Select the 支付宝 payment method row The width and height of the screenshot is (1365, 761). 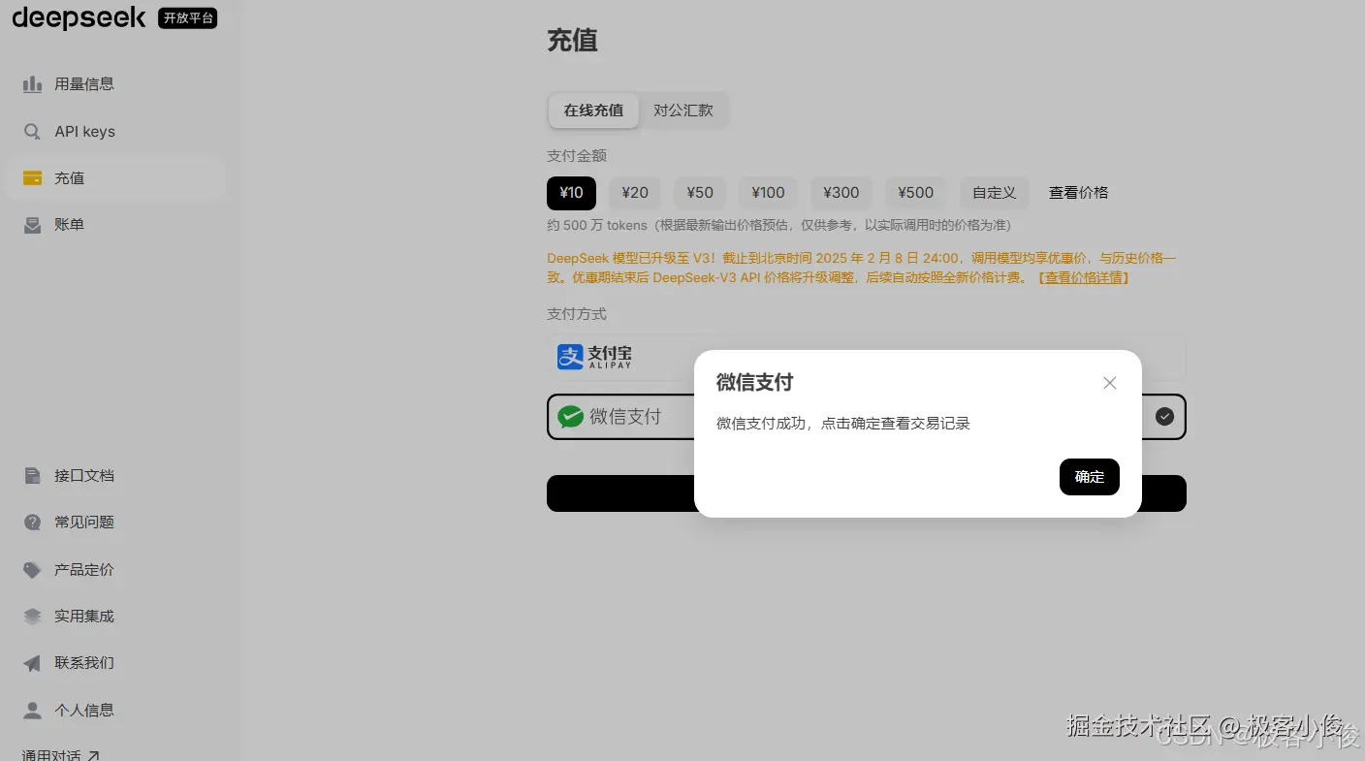(867, 357)
